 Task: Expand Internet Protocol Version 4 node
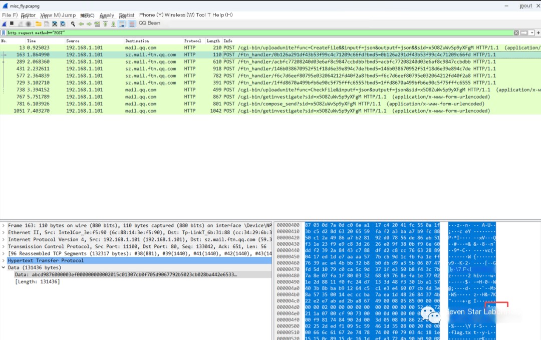(4, 239)
